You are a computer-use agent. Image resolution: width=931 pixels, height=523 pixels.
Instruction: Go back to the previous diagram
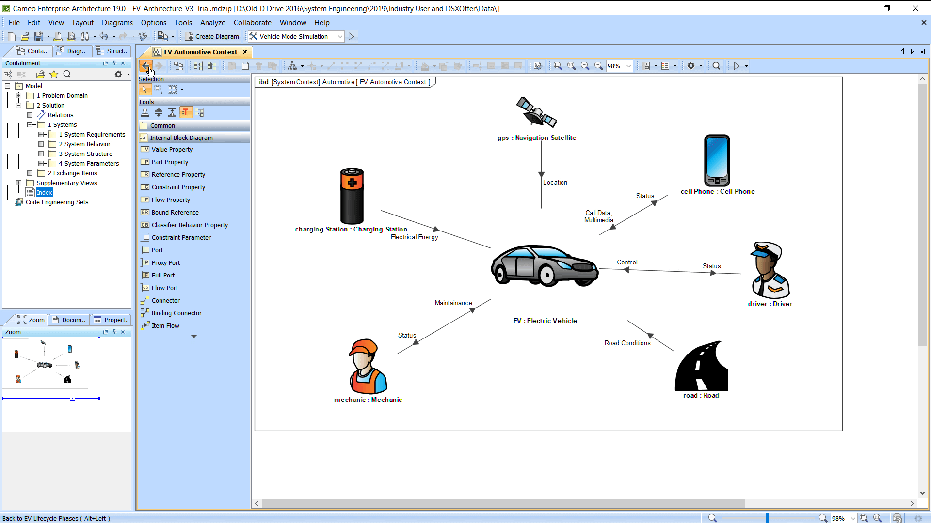145,66
